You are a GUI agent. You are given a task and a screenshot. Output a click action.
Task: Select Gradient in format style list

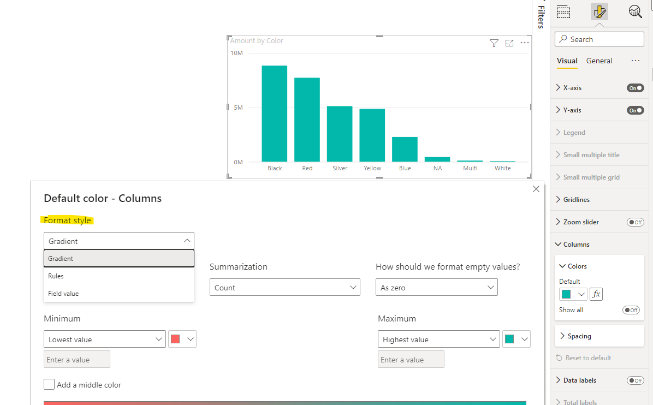coord(118,259)
